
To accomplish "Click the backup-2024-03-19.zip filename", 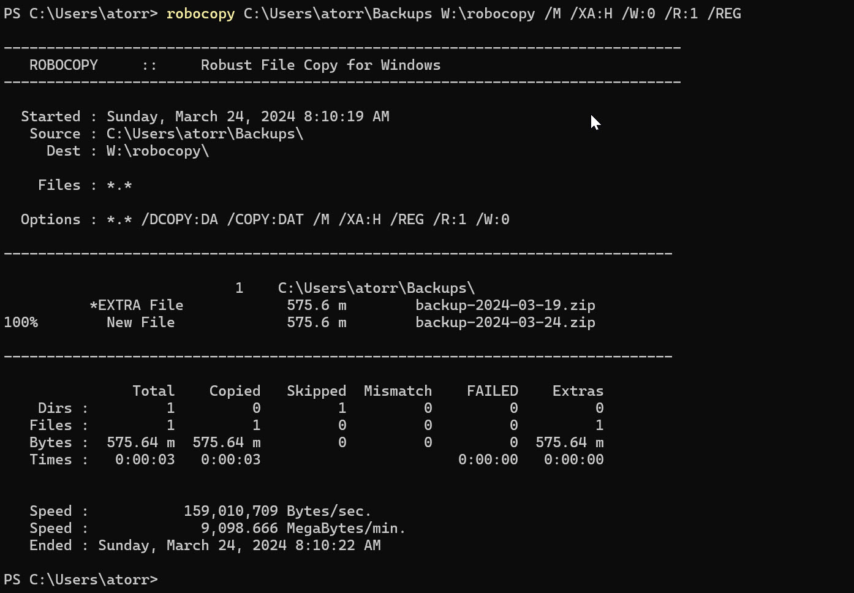I will click(505, 304).
